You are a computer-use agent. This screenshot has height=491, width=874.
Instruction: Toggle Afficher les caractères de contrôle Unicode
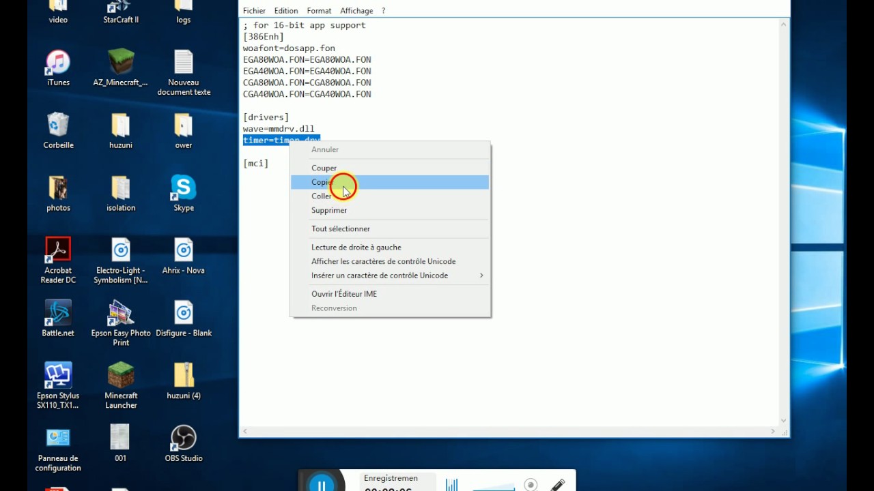tap(390, 261)
